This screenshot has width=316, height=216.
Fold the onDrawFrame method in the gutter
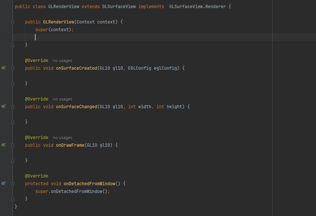click(13, 145)
